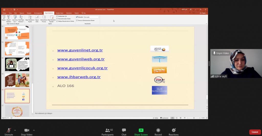
Task: Click Record Slide Show (Slayt Gösterisi Kaydet)
Action: [x=52, y=19]
